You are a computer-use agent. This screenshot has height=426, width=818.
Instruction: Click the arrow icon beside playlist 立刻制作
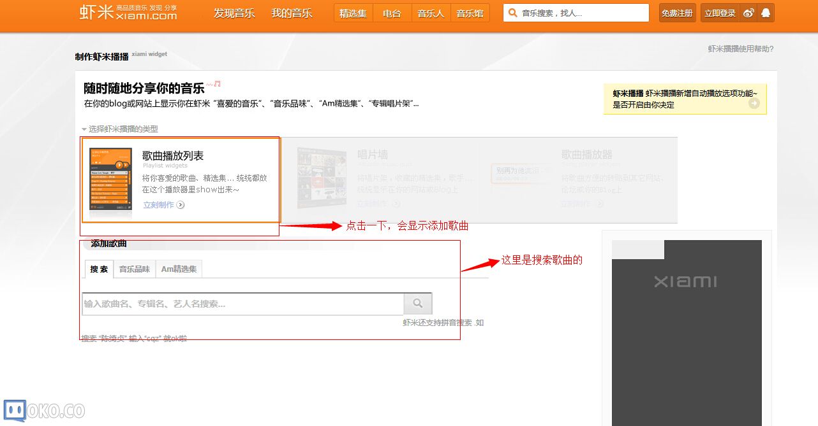[181, 205]
